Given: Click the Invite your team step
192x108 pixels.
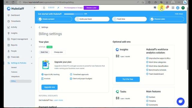Looking at the screenshot, I should click(x=92, y=19).
